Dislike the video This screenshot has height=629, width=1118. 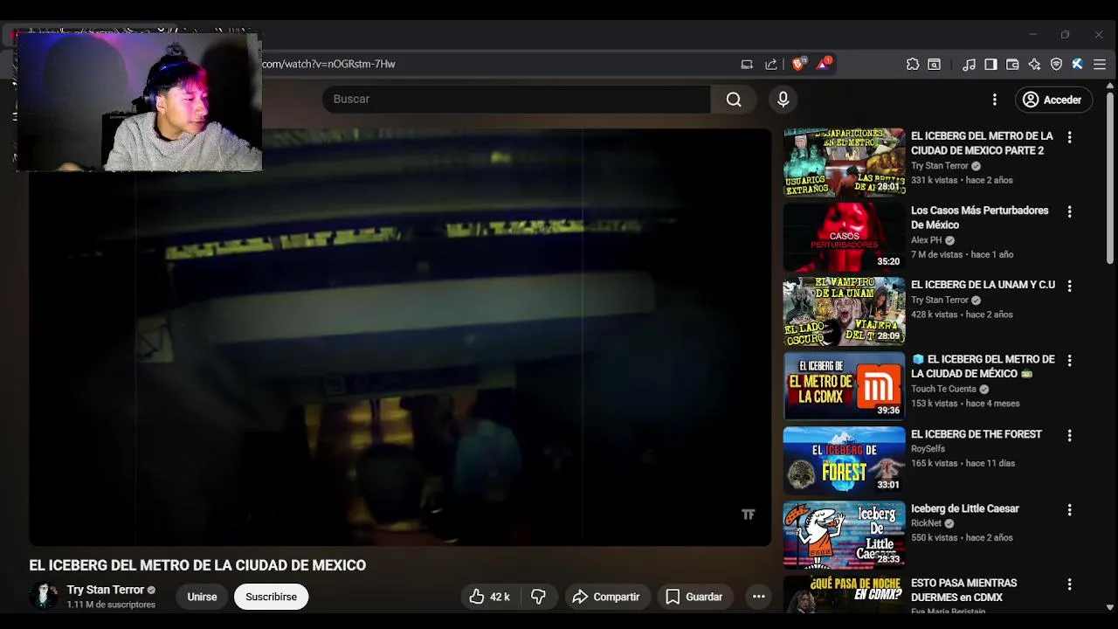538,597
